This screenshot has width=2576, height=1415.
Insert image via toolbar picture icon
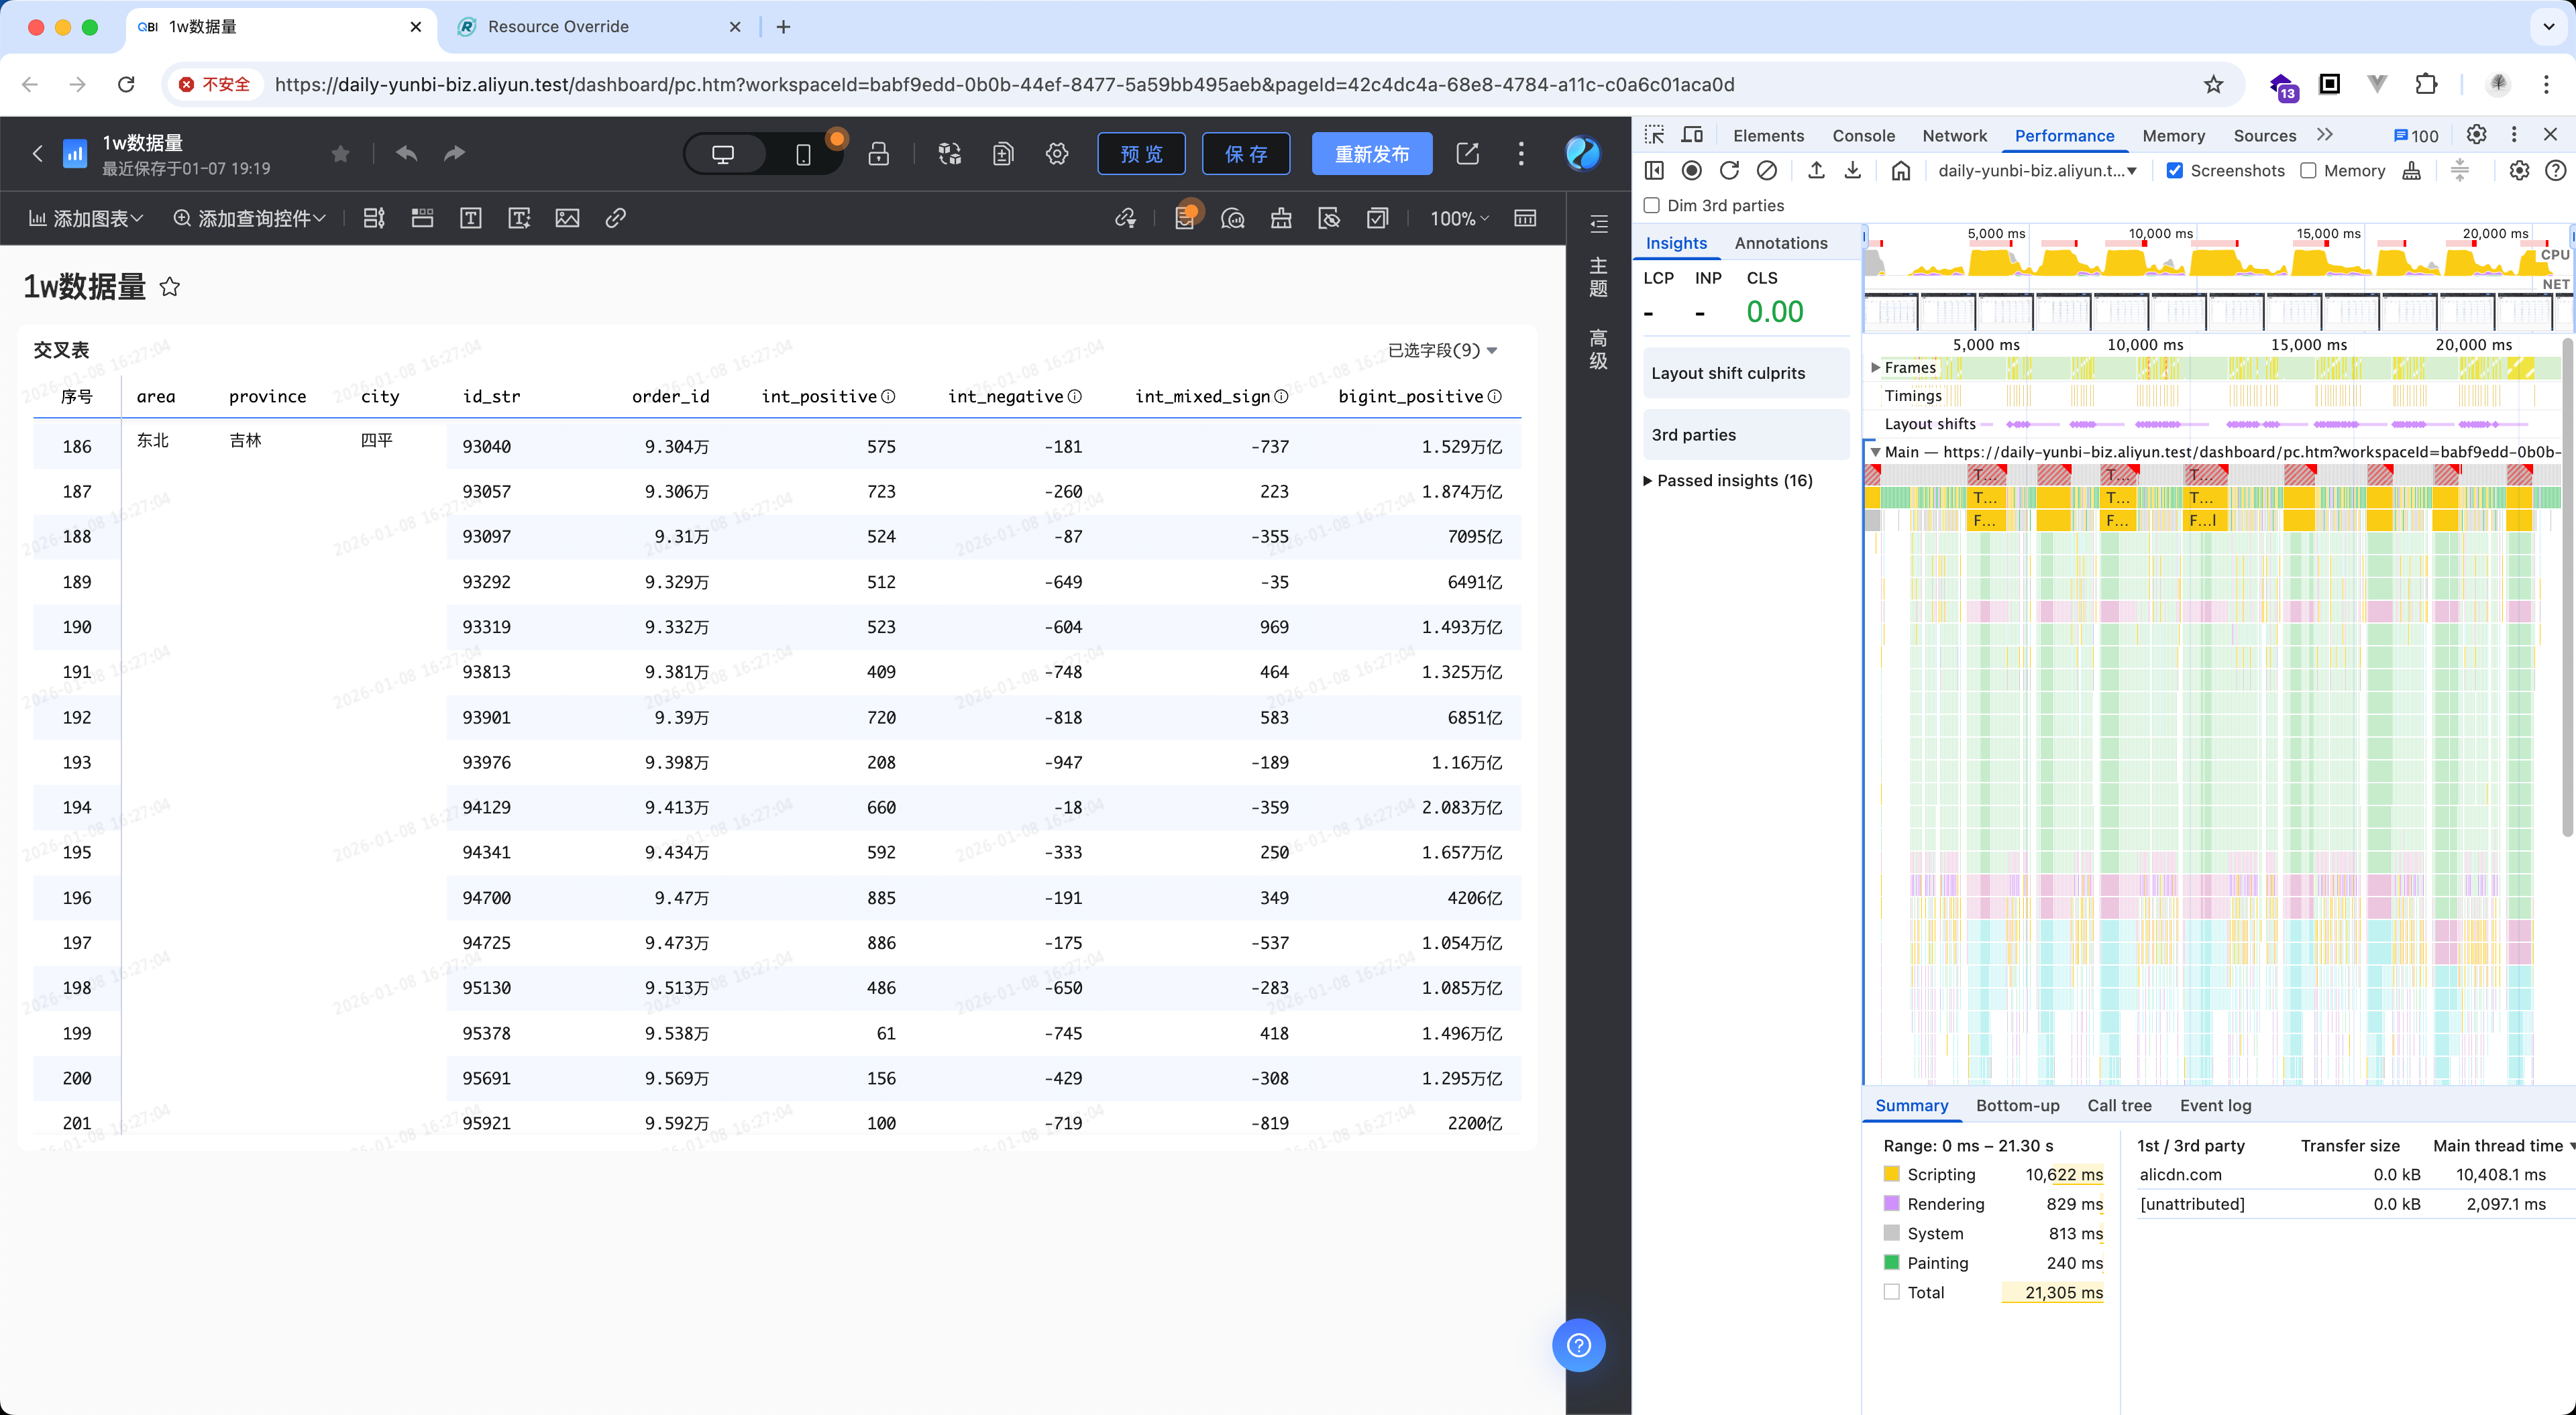pos(567,218)
